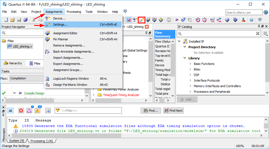Toggle the warning messages filter

37,111
